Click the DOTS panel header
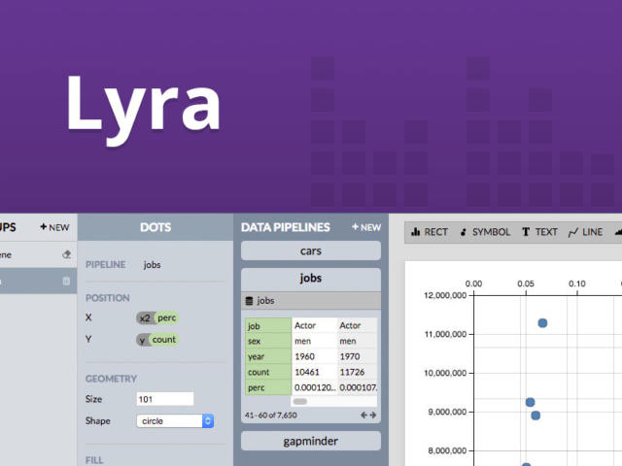 point(155,227)
